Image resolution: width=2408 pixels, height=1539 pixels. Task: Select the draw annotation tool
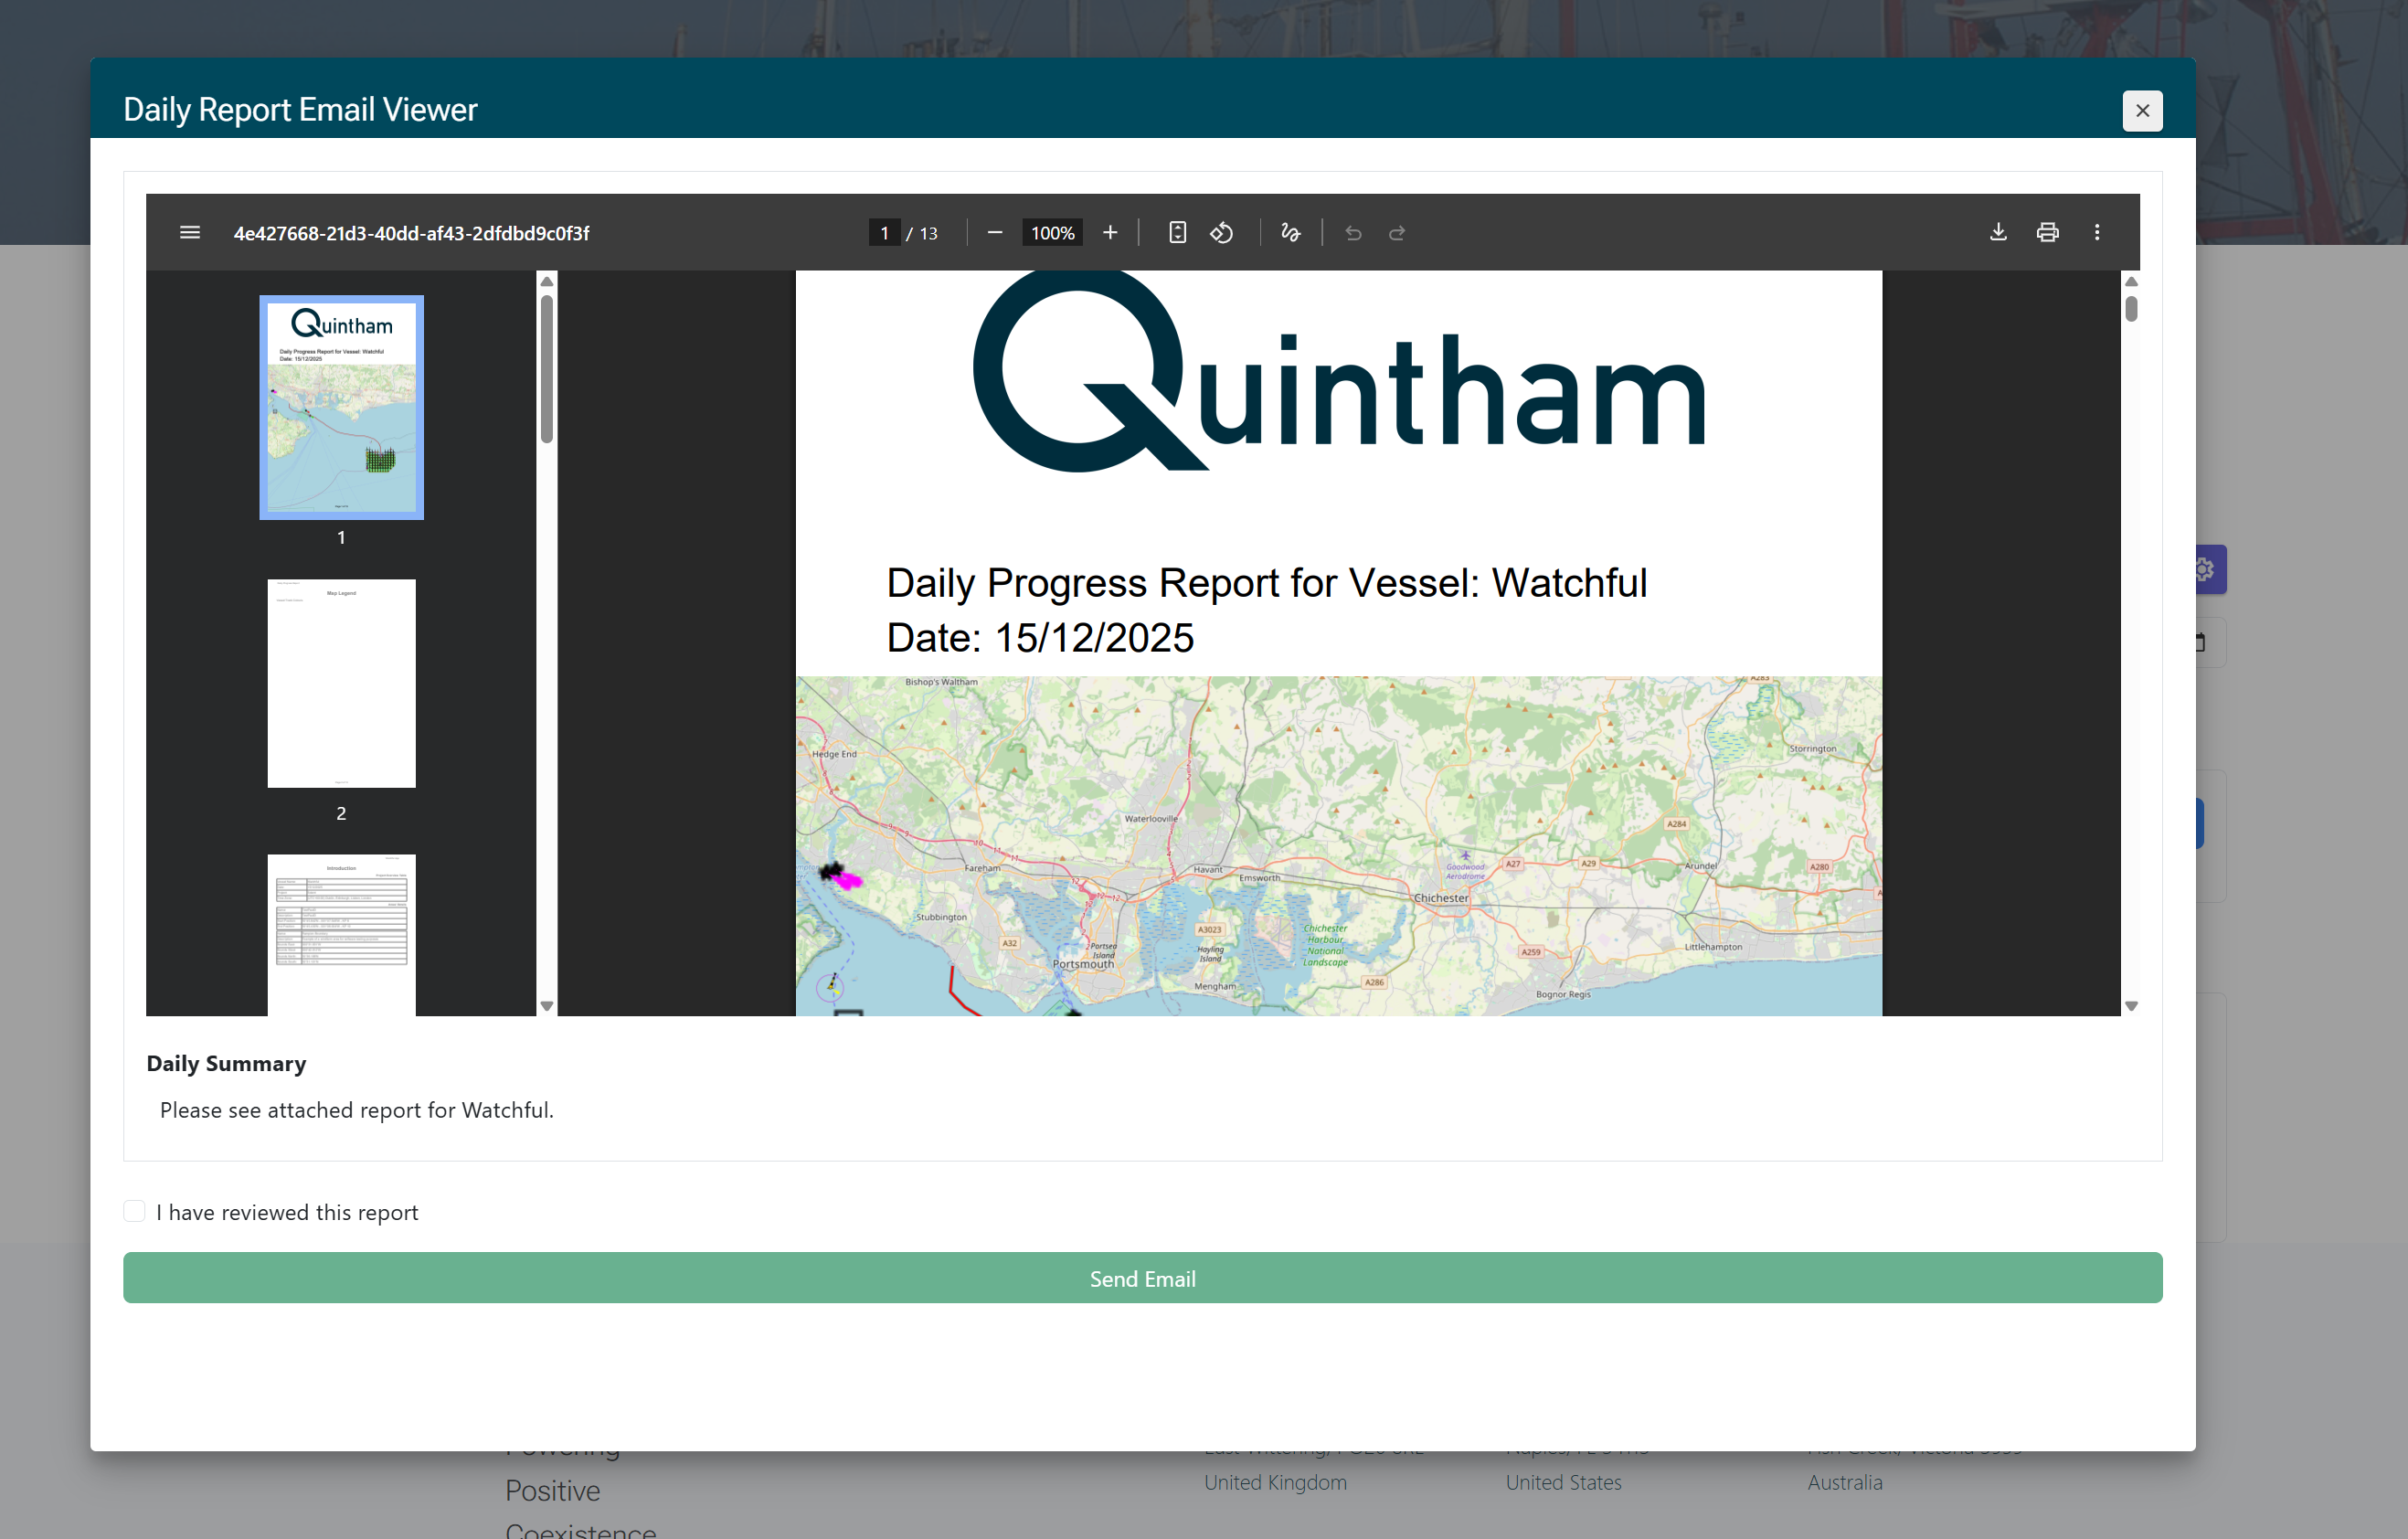(1290, 232)
